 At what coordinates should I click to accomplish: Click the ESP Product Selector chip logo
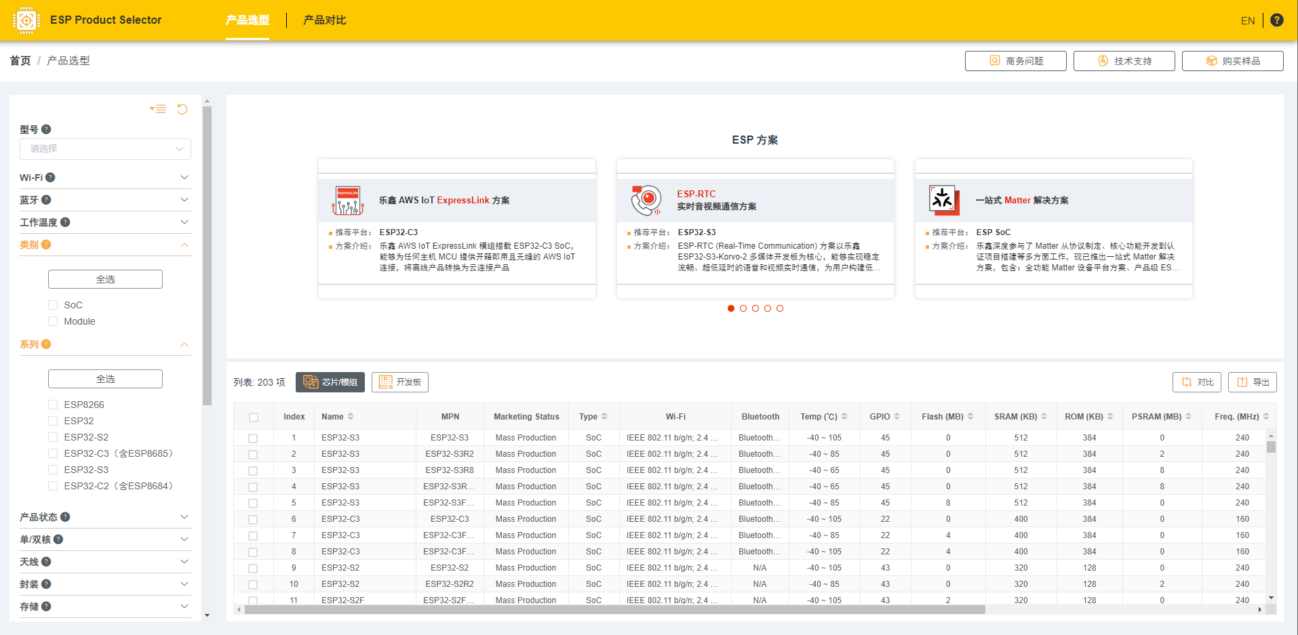click(x=26, y=20)
